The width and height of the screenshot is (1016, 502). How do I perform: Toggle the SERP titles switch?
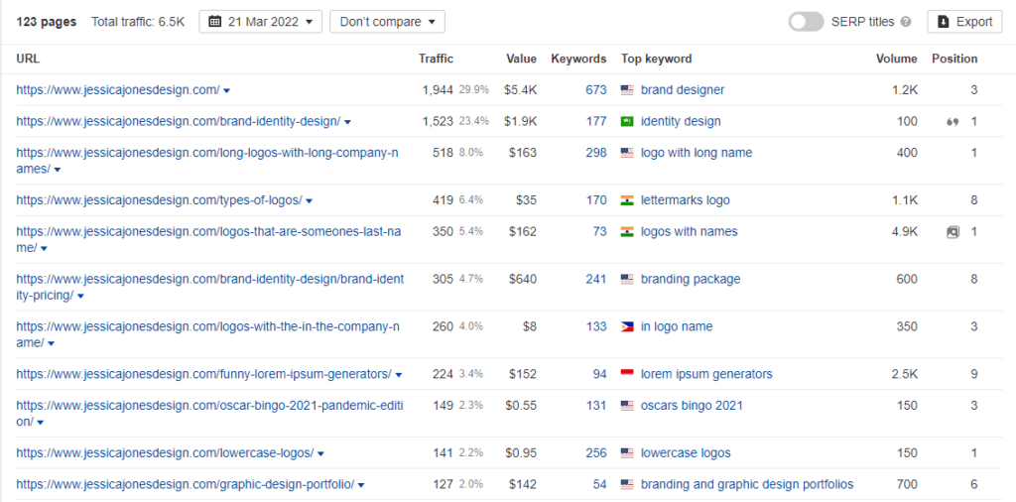click(x=806, y=22)
